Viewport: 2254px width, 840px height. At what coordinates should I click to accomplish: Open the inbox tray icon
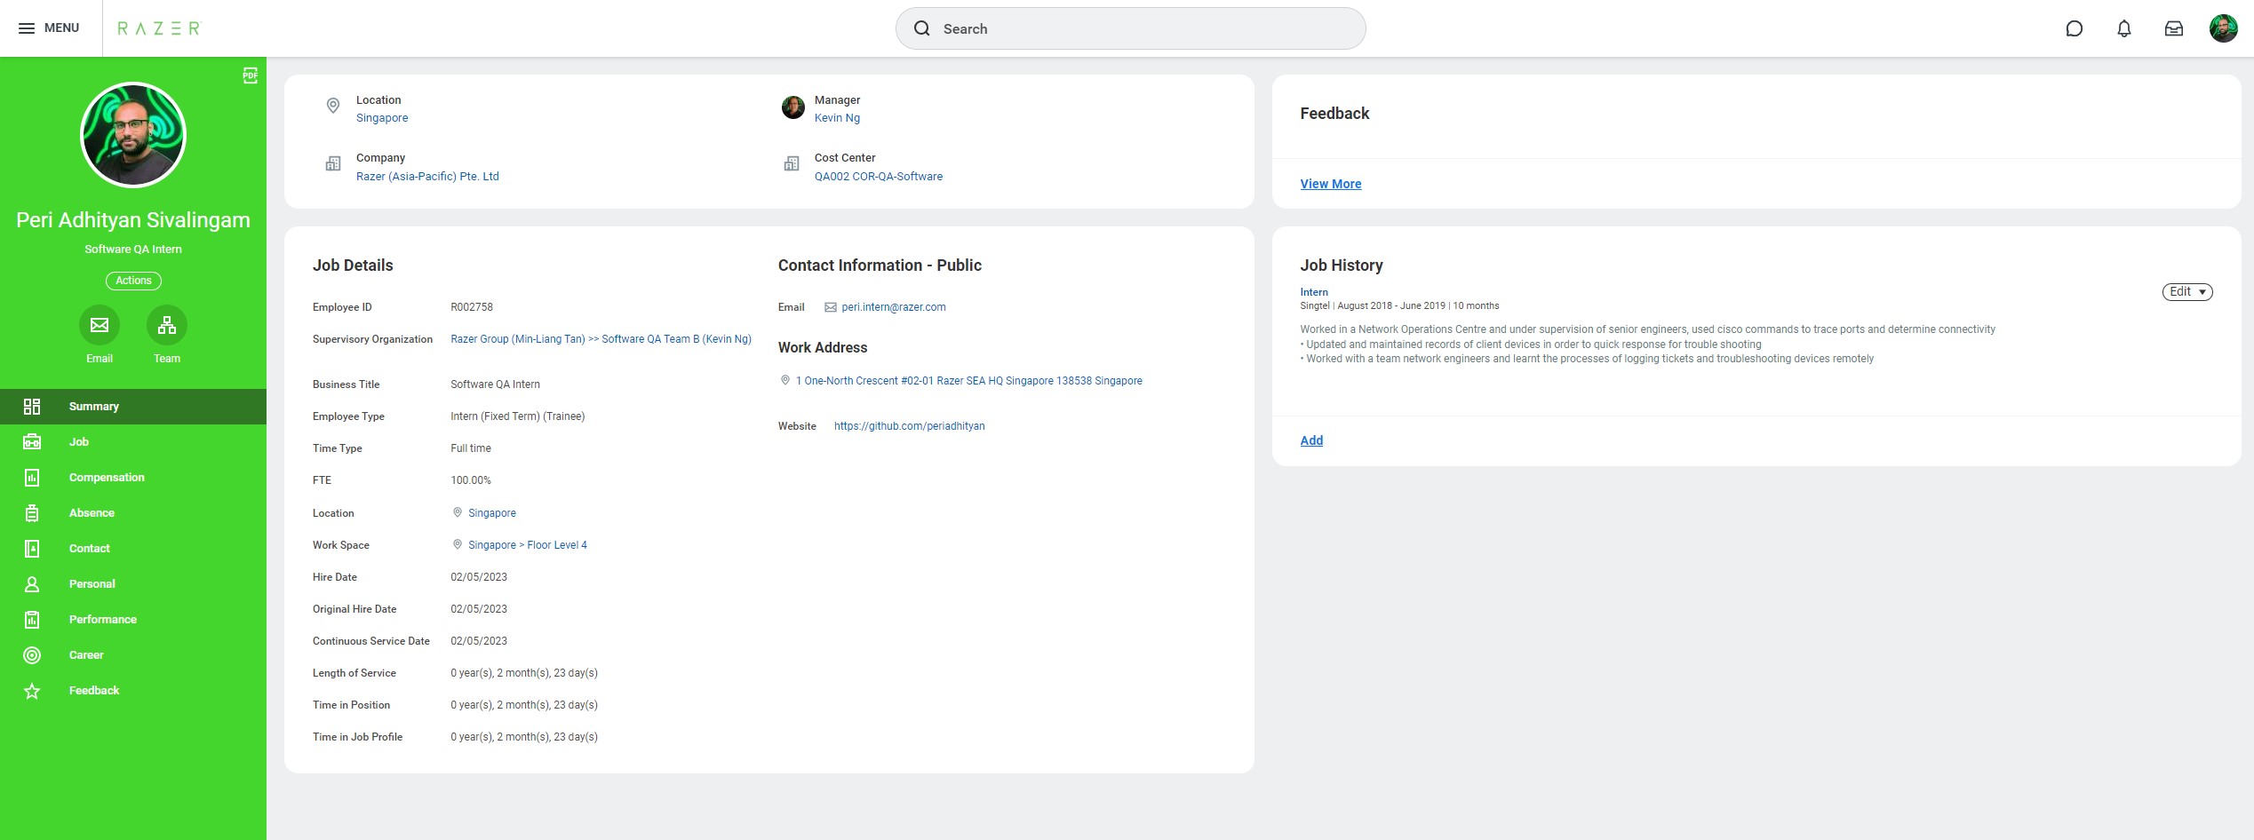2174,28
